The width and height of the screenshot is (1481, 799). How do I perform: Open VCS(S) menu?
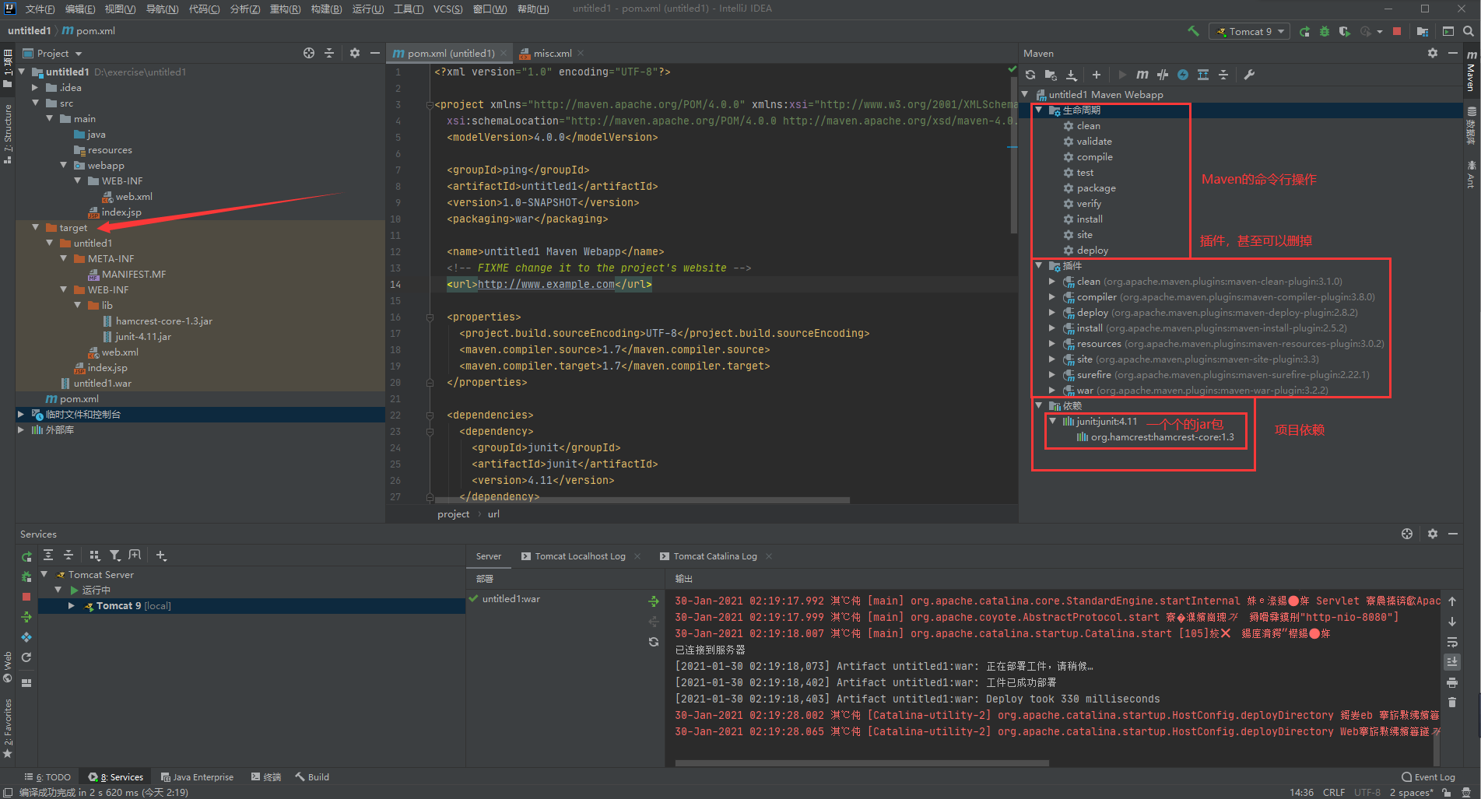click(x=447, y=9)
